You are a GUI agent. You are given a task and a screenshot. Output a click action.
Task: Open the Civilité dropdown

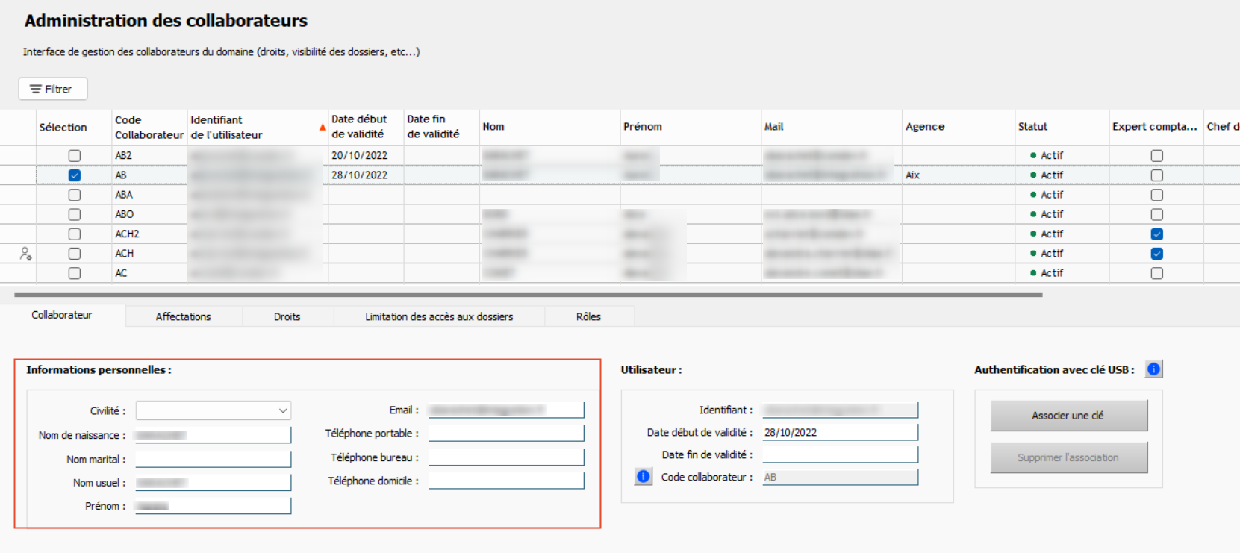[x=283, y=410]
